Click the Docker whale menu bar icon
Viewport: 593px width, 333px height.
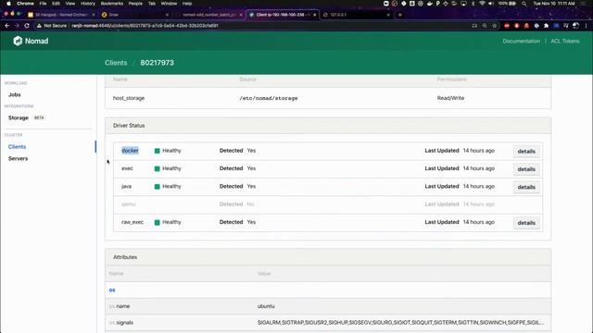pyautogui.click(x=430, y=4)
